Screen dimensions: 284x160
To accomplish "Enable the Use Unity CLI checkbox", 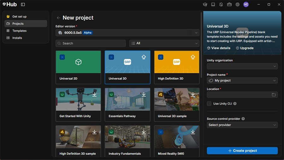I will point(209,104).
